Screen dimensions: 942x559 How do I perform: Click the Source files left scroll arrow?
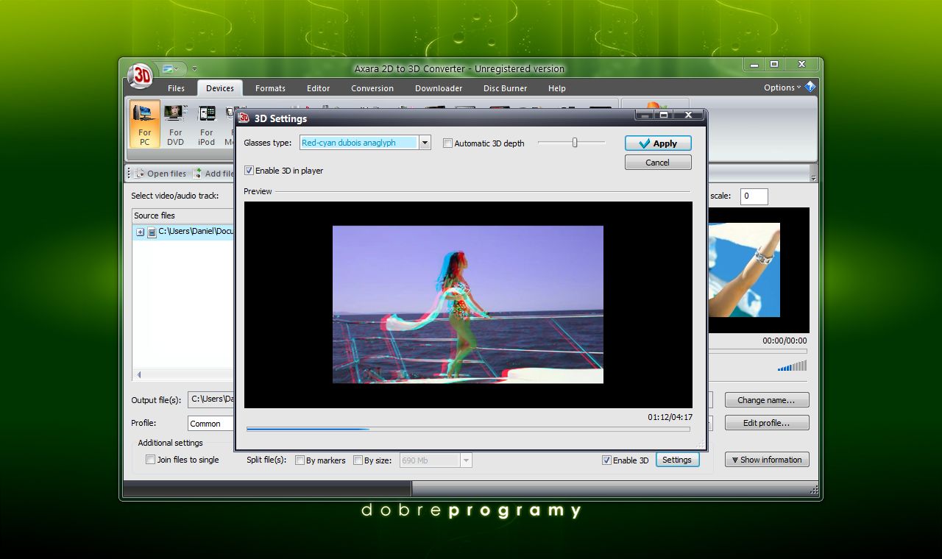tap(139, 375)
